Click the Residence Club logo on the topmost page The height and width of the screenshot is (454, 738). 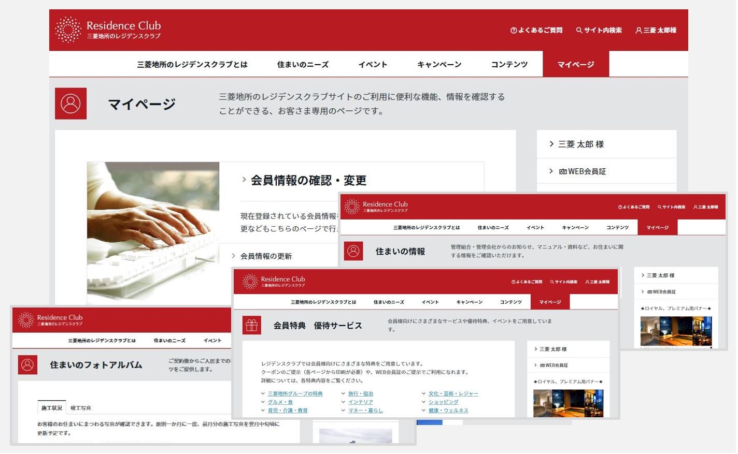tap(108, 30)
